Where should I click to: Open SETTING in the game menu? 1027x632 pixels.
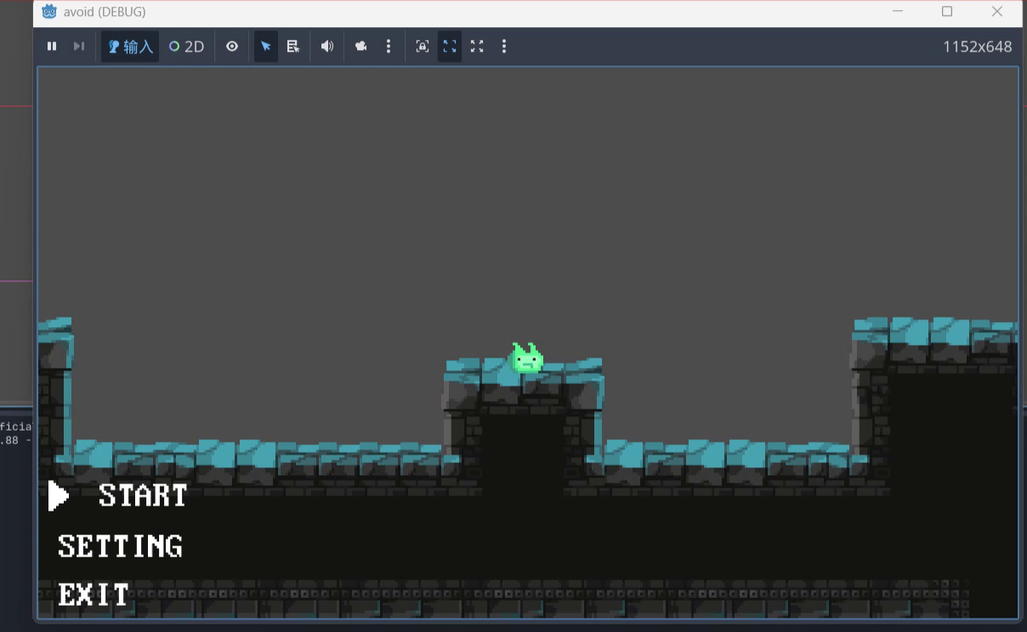pos(120,546)
